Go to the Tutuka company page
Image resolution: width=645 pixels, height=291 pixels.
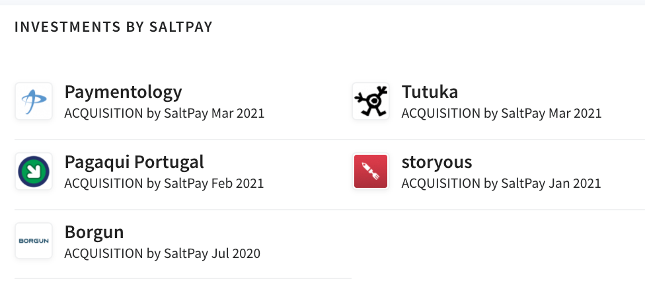pos(430,91)
